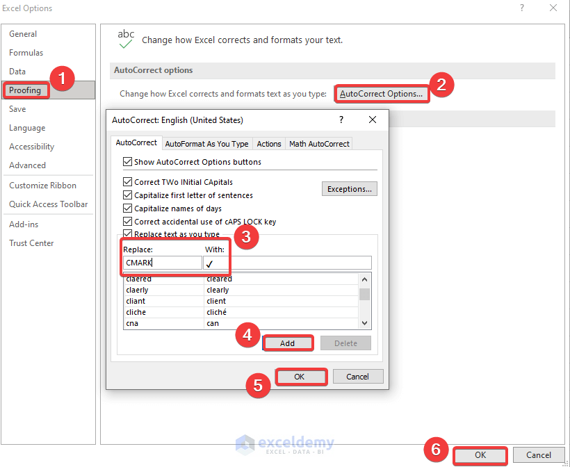Toggle Capitalize first letter of sentences
Viewport: 570px width, 467px height.
tap(127, 195)
